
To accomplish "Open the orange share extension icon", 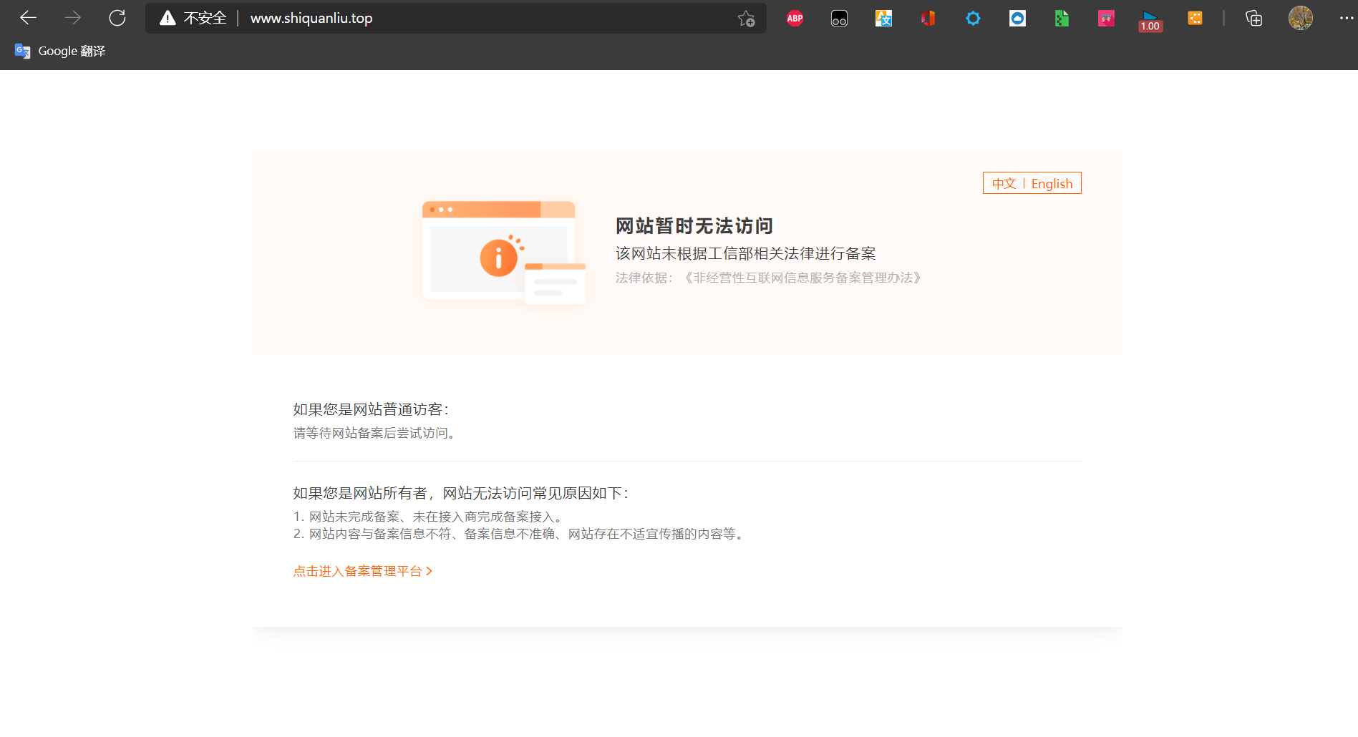I will pos(1195,19).
